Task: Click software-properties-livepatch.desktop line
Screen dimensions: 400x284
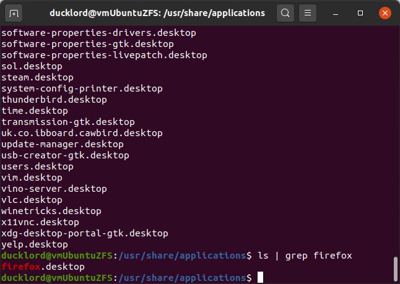Action: [105, 55]
